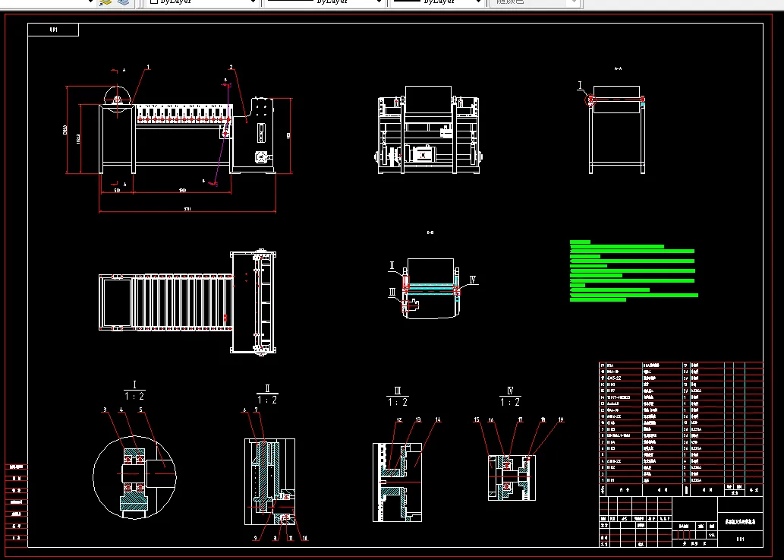The image size is (784, 560).
Task: Click "1 : 2" scale under detail IV
Action: [x=510, y=402]
